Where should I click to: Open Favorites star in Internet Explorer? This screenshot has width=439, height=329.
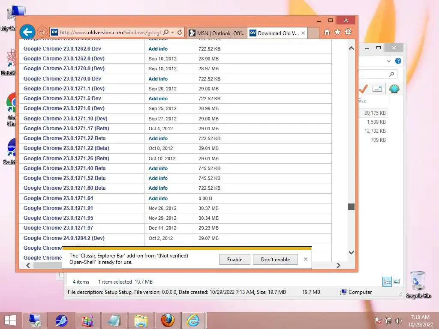tap(338, 32)
